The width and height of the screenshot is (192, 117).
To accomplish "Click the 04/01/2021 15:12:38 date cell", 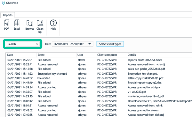I will click(x=20, y=69).
